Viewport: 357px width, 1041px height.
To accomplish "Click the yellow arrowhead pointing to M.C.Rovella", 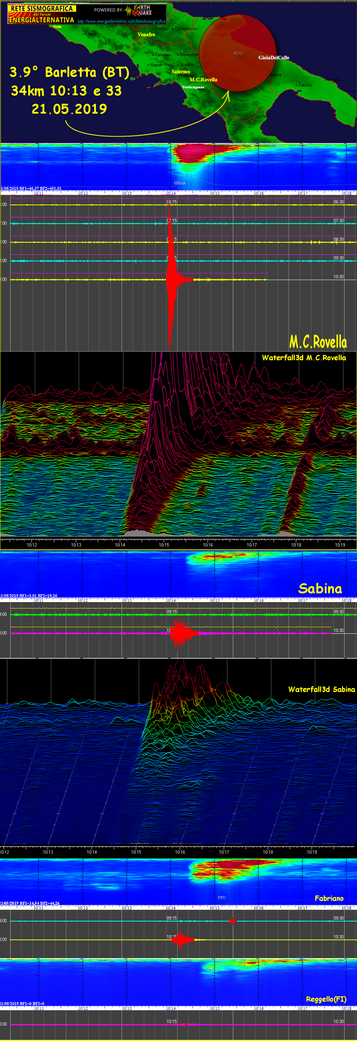I will click(227, 95).
